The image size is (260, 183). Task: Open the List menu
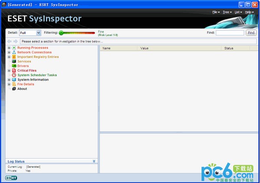point(238,12)
